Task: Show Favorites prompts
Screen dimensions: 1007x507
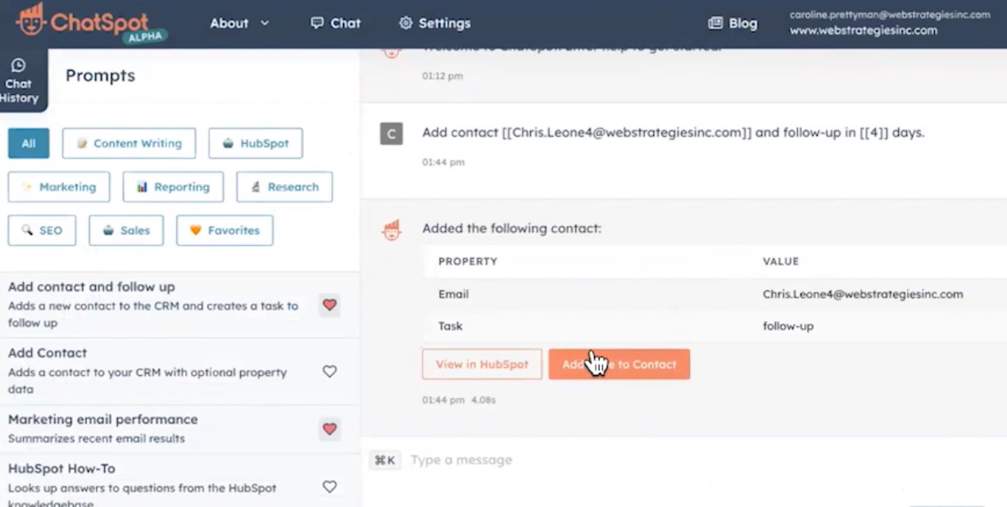Action: pos(225,230)
